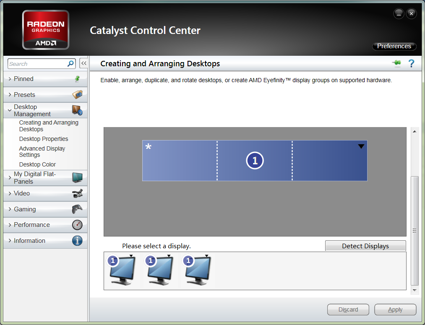Click the Video camcorder icon
The width and height of the screenshot is (425, 325).
tap(77, 193)
